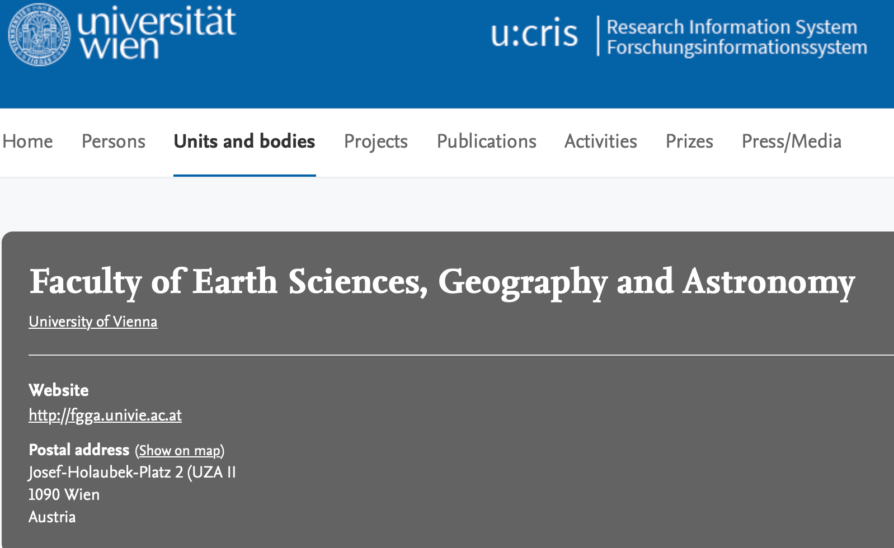Click 'Research Information System' header text
Viewport: 894px width, 548px height.
[732, 27]
